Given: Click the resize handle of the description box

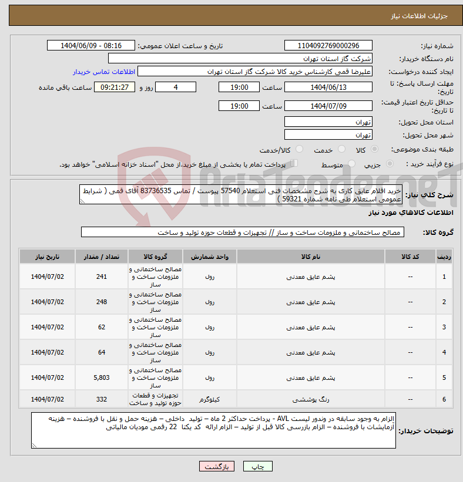Looking at the screenshot, I should pyautogui.click(x=82, y=201).
